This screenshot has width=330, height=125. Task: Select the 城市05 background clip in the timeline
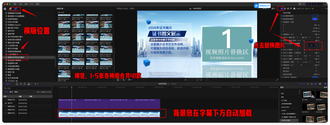click(109, 114)
